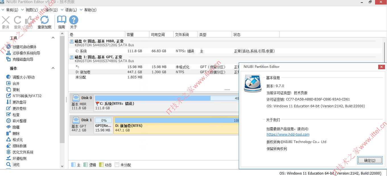Sort by the 容量 column header
The image size is (387, 176).
(x=137, y=35)
